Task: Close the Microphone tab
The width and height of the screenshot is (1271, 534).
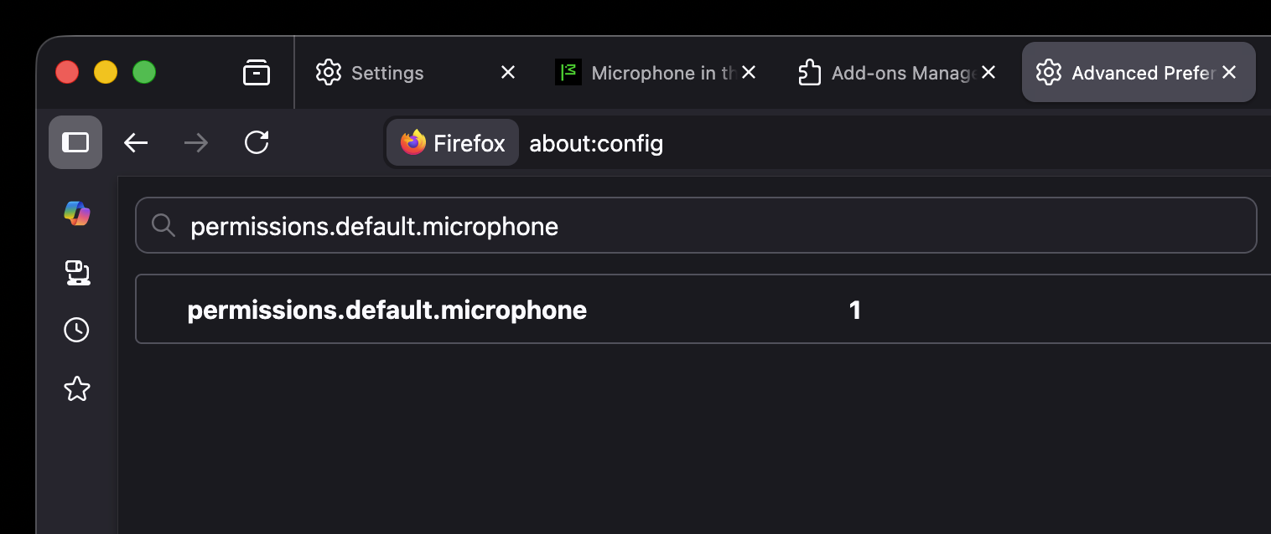Action: click(749, 73)
